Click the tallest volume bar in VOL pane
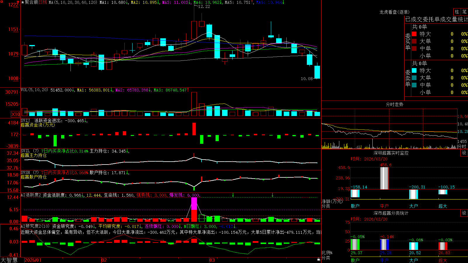This screenshot has width=468, height=263. [x=194, y=104]
